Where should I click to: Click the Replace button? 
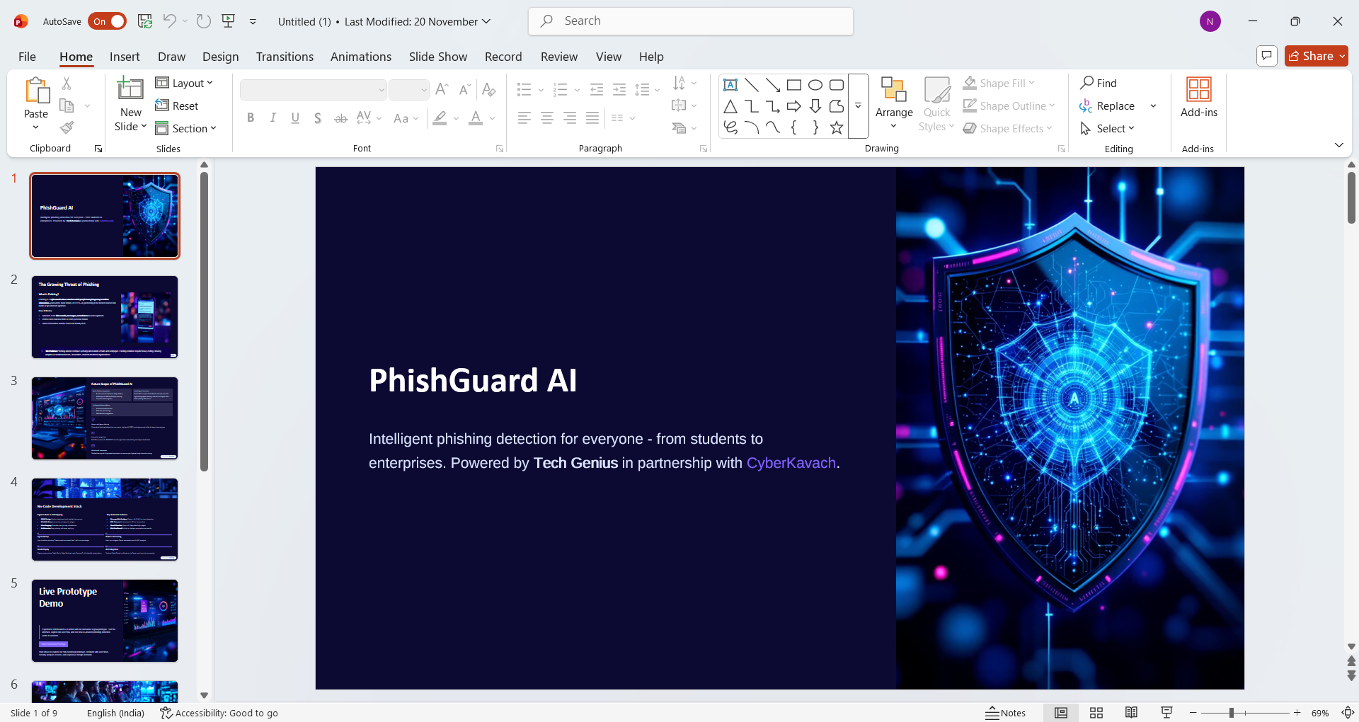[1108, 105]
